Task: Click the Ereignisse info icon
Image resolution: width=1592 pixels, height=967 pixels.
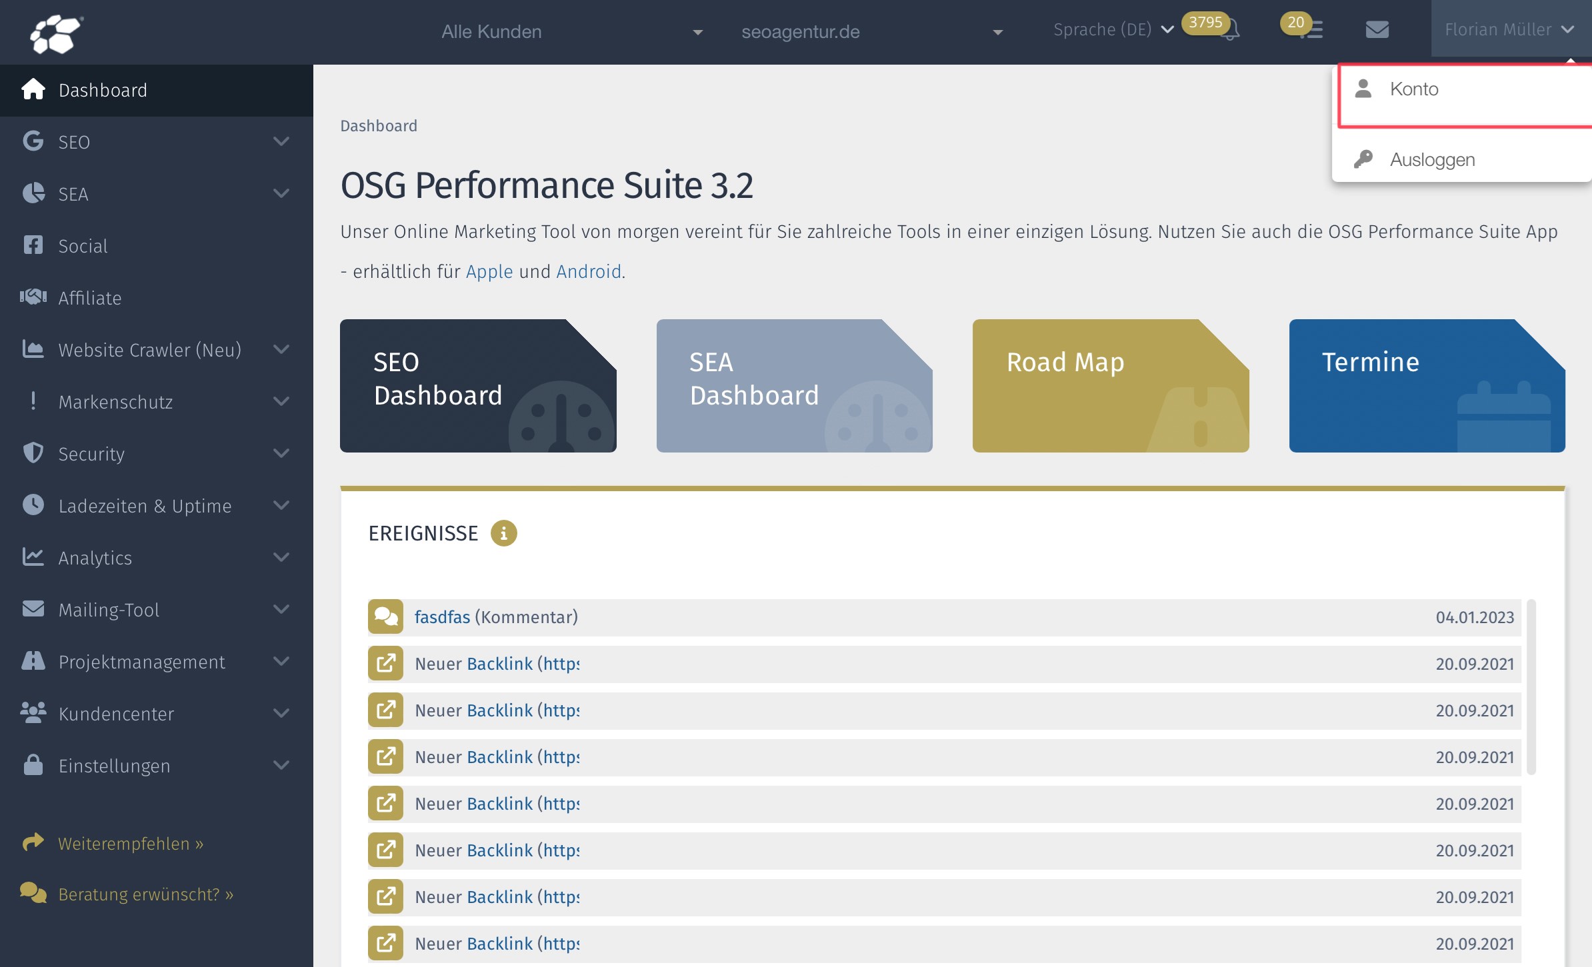Action: tap(504, 533)
